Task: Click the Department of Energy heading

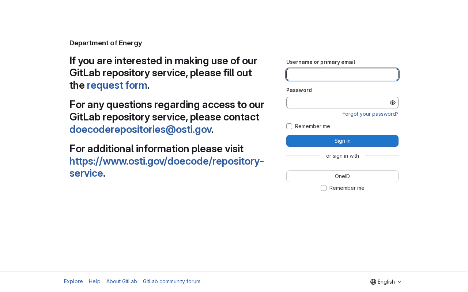Action: 106,43
